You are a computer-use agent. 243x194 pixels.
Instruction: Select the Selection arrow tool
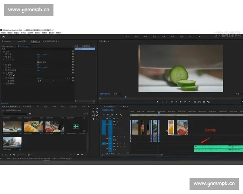(x=94, y=108)
